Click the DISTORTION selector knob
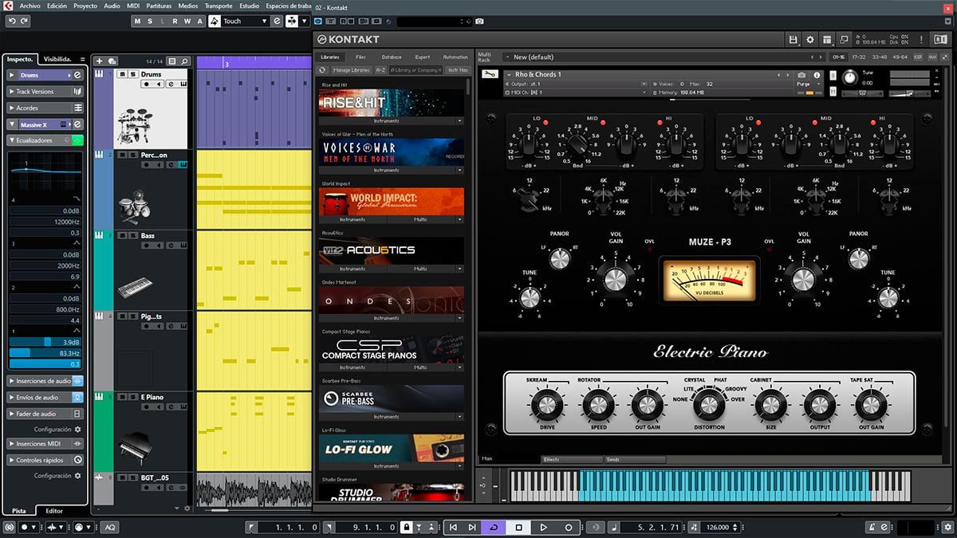957x538 pixels. [709, 406]
